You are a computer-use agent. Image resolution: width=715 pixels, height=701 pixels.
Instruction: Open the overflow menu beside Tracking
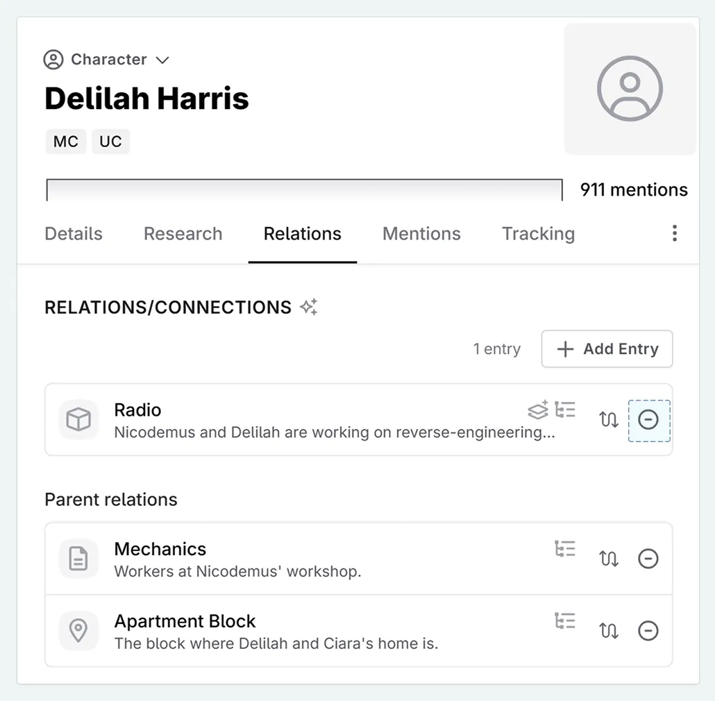tap(674, 234)
